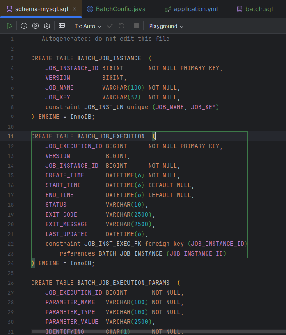Click BATCH_JOB_EXECUTION table name on line 11
The width and height of the screenshot is (286, 335).
(111, 137)
